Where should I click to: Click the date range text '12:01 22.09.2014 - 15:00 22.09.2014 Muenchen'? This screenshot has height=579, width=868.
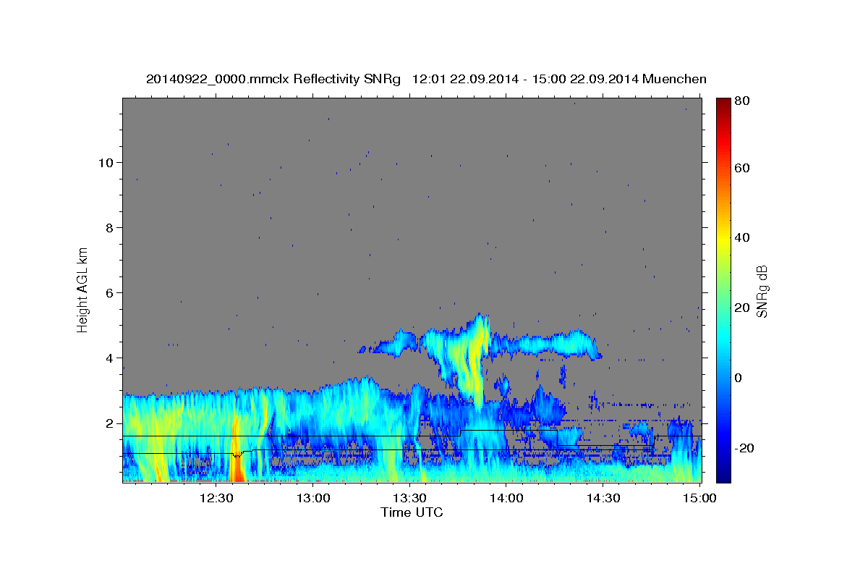[559, 79]
